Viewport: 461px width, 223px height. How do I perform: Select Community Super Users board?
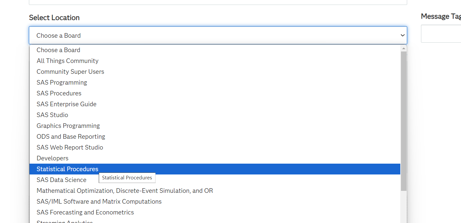click(x=70, y=71)
